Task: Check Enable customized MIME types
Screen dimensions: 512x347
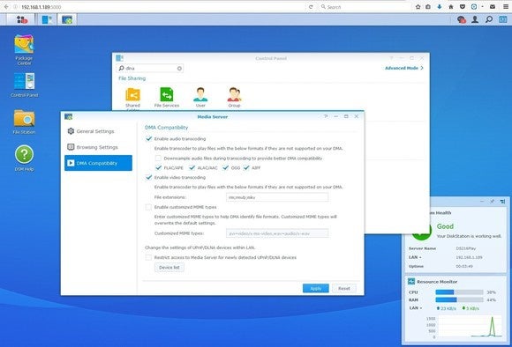Action: (x=148, y=207)
